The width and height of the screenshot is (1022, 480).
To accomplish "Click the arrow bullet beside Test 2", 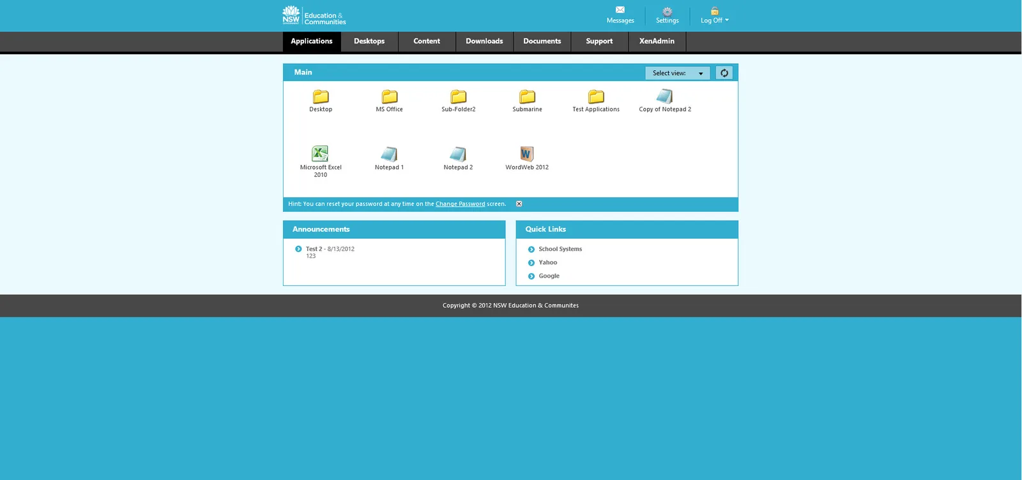I will [x=298, y=249].
